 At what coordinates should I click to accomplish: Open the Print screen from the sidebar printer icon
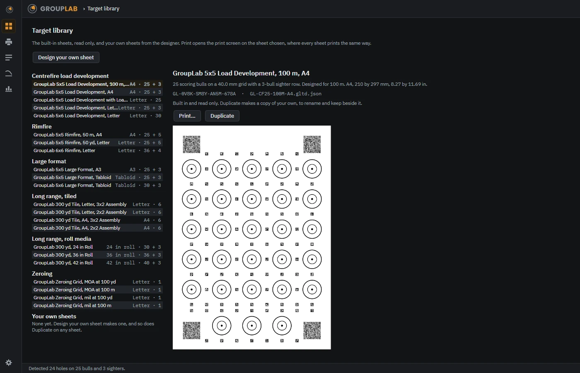coord(9,42)
